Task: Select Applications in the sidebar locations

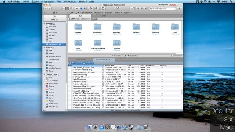Action: pos(53,83)
